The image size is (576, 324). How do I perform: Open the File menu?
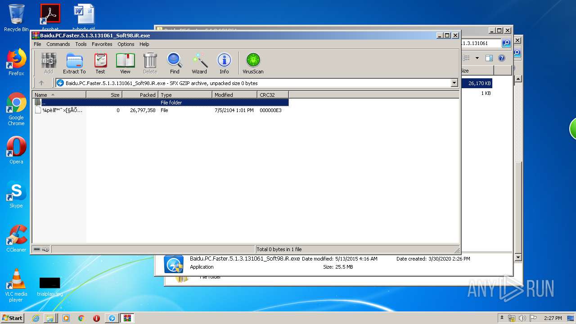click(37, 44)
